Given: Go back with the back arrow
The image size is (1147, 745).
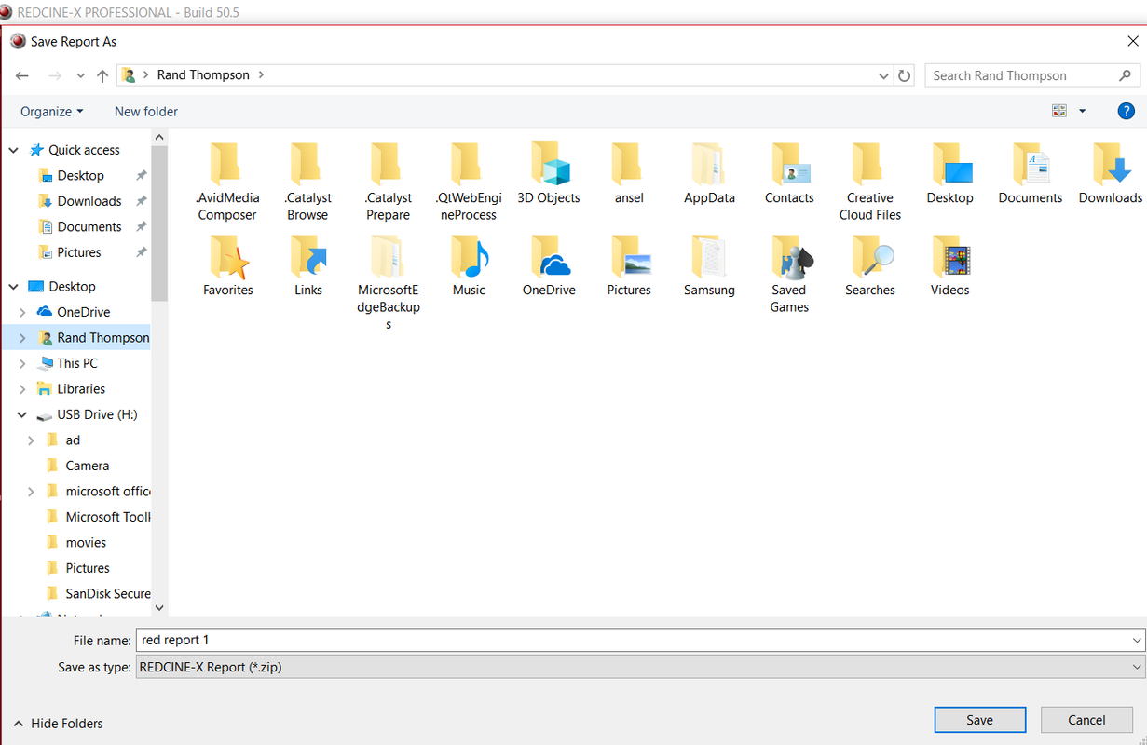Looking at the screenshot, I should point(22,75).
